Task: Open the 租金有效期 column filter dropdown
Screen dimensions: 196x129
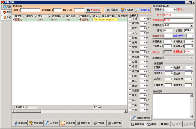Action: 116,16
